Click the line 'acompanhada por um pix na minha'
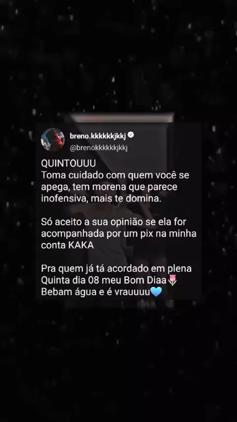 (118, 234)
